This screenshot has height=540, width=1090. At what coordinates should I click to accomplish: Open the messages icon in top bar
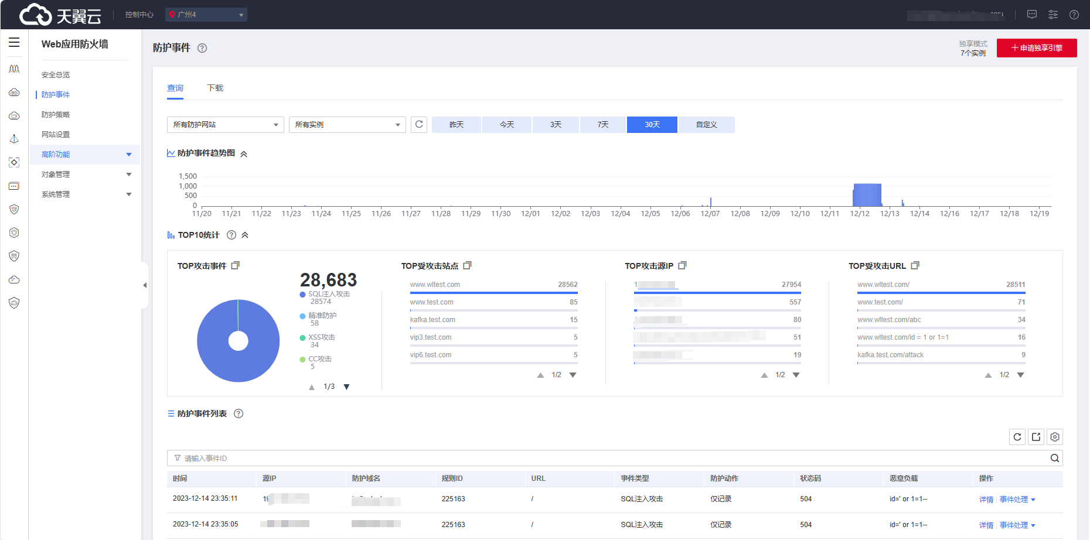[1032, 15]
